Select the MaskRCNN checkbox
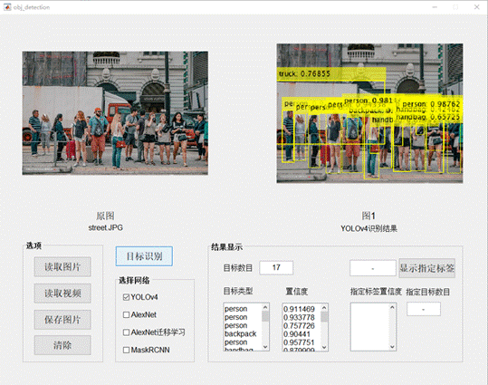This screenshot has width=488, height=385. pyautogui.click(x=126, y=350)
